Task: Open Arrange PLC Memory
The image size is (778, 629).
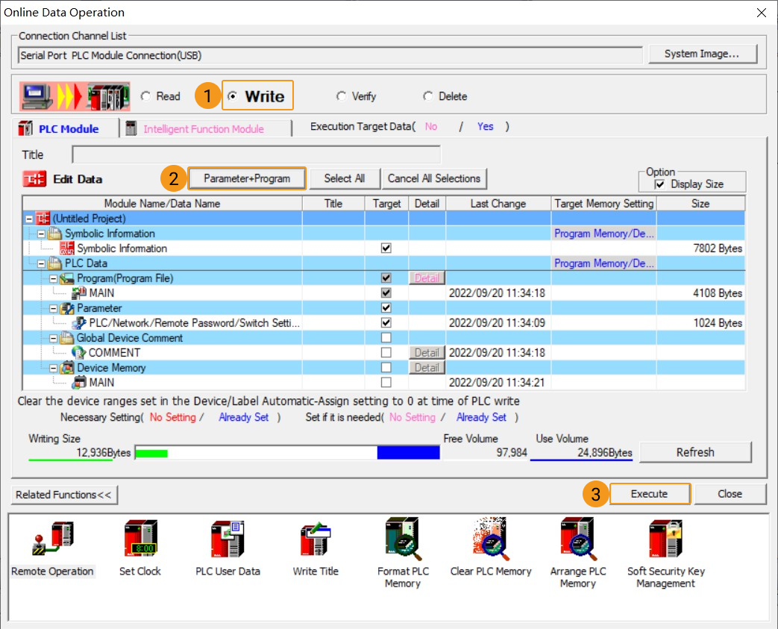Action: click(x=578, y=539)
